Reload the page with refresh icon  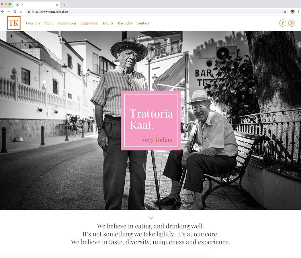coord(15,12)
